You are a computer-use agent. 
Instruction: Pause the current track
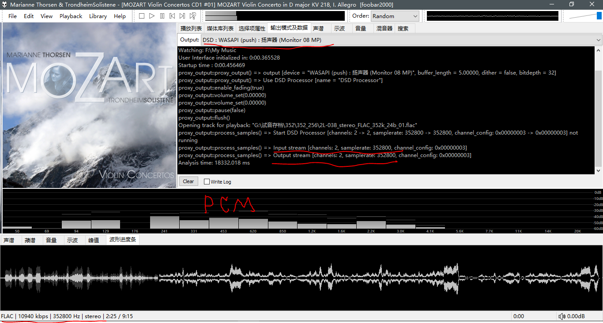pos(162,16)
